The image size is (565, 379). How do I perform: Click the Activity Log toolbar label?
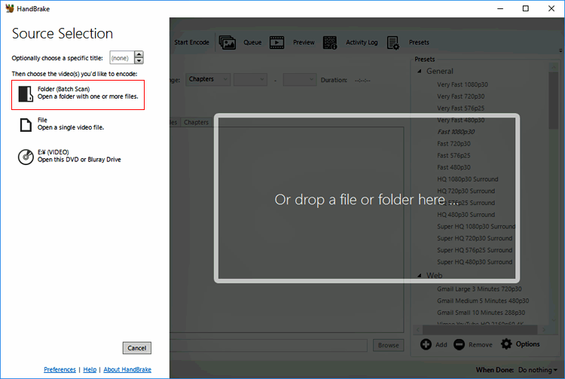point(362,42)
